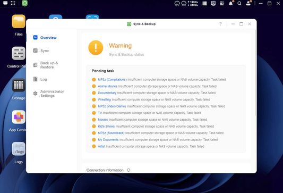Open the search magnifier in top bar
The image size is (283, 193).
pyautogui.click(x=239, y=3)
